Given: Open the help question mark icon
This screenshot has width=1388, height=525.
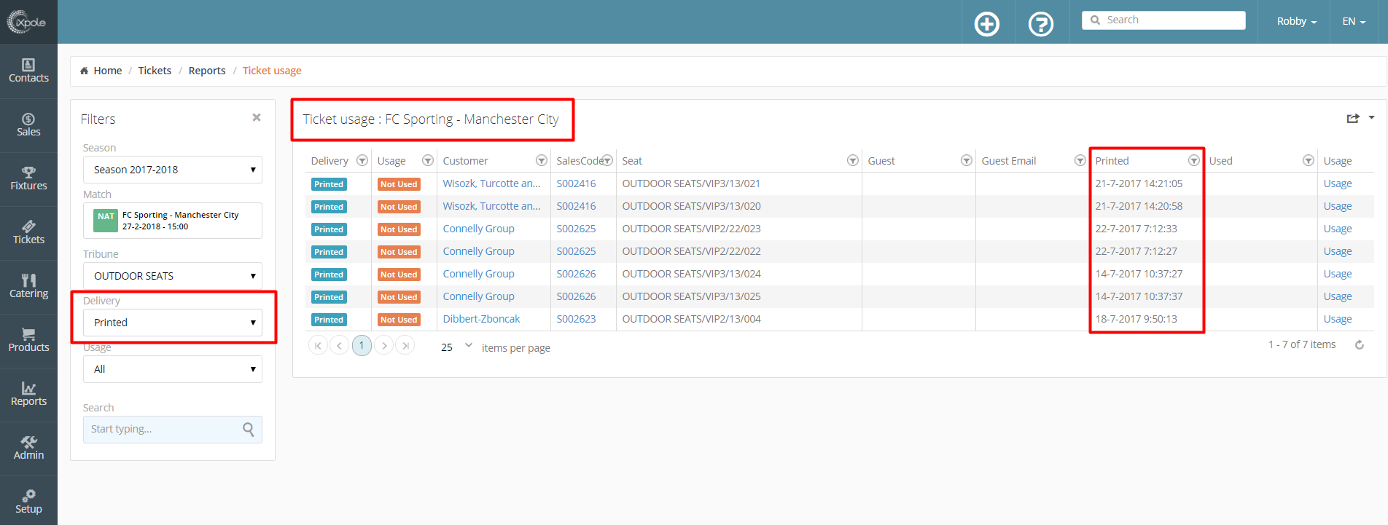Looking at the screenshot, I should pos(1041,24).
